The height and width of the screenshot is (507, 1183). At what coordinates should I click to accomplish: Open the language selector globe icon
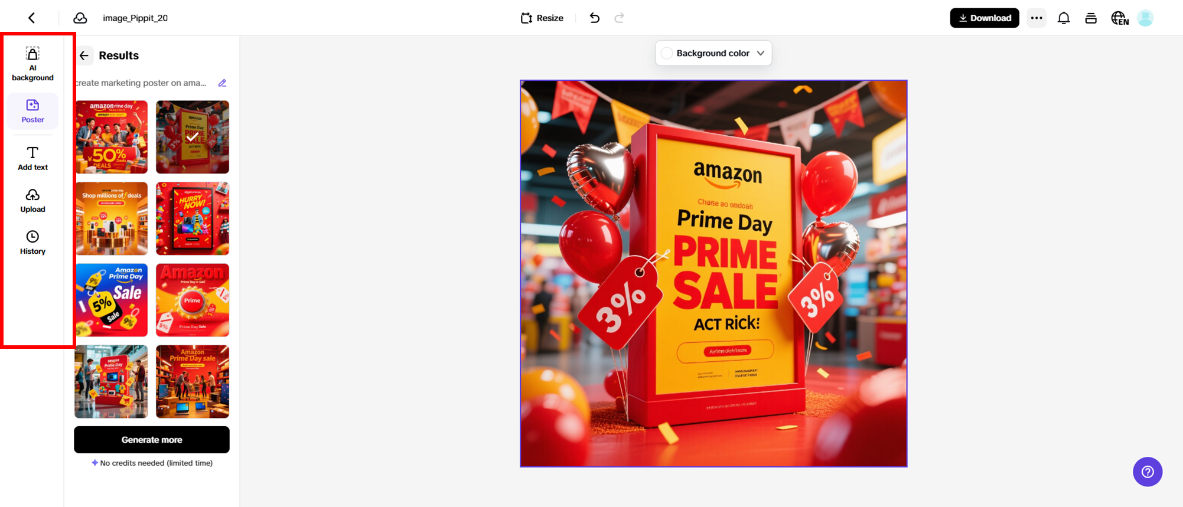click(1119, 18)
